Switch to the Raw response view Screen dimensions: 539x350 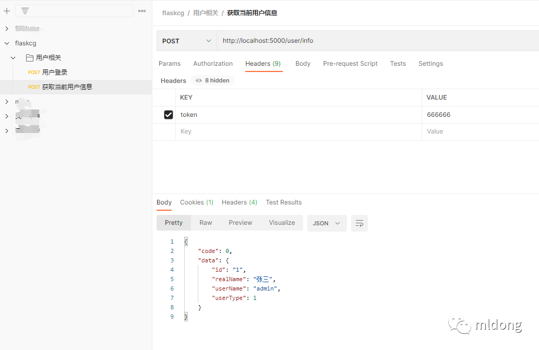coord(205,223)
